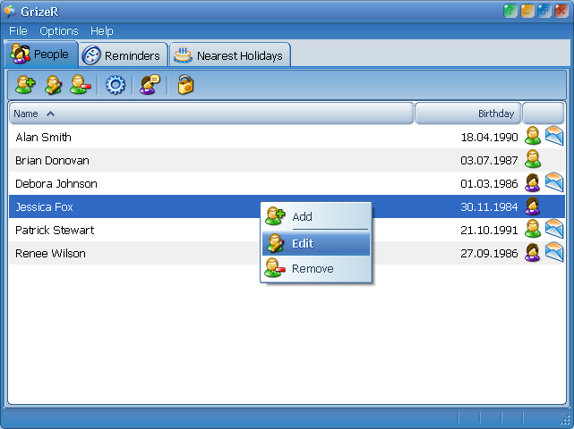Image resolution: width=574 pixels, height=429 pixels.
Task: Click birthday 27.09.1986
Action: [x=489, y=253]
